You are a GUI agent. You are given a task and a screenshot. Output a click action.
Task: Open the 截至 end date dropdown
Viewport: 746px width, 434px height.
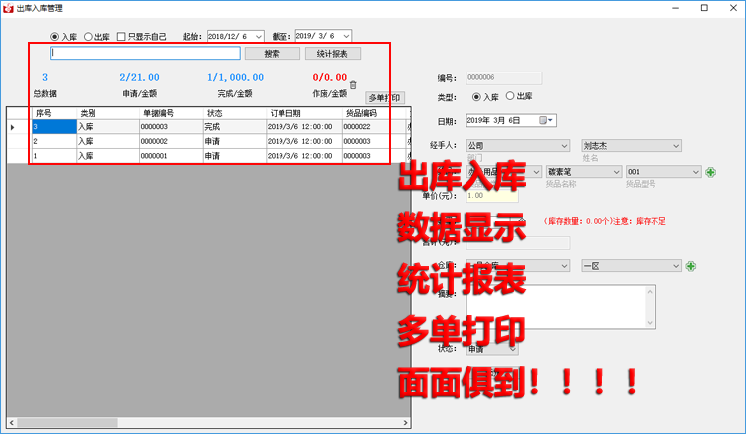tap(345, 36)
